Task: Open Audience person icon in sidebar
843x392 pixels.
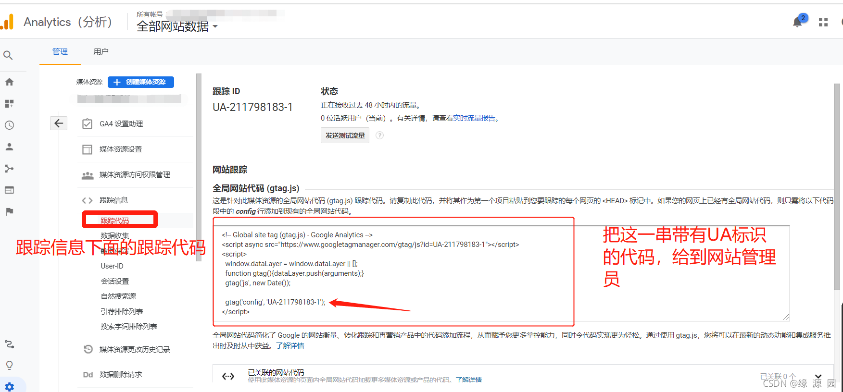Action: pos(9,147)
